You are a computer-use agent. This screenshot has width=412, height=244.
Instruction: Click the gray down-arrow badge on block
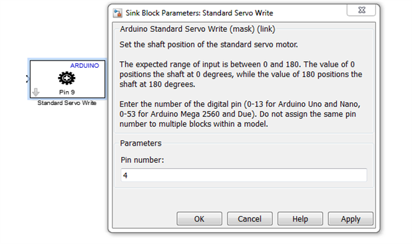[x=36, y=92]
